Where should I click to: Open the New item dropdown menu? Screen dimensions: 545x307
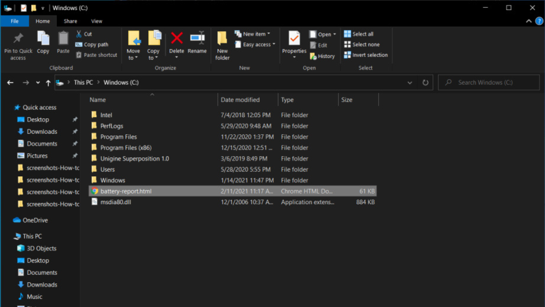pos(253,34)
